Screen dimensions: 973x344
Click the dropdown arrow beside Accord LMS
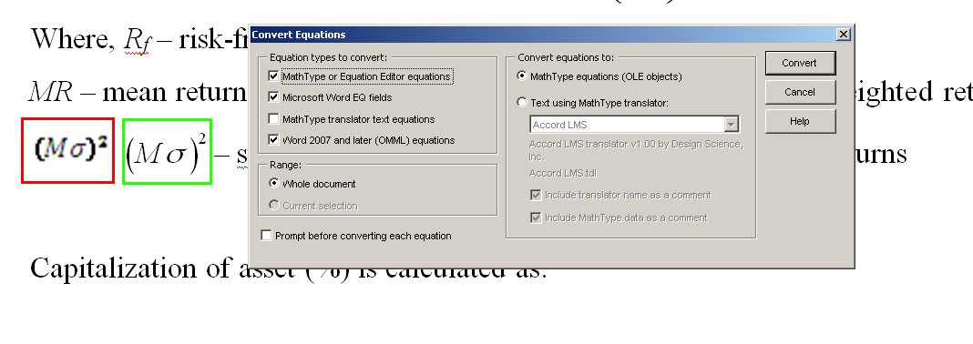(731, 125)
